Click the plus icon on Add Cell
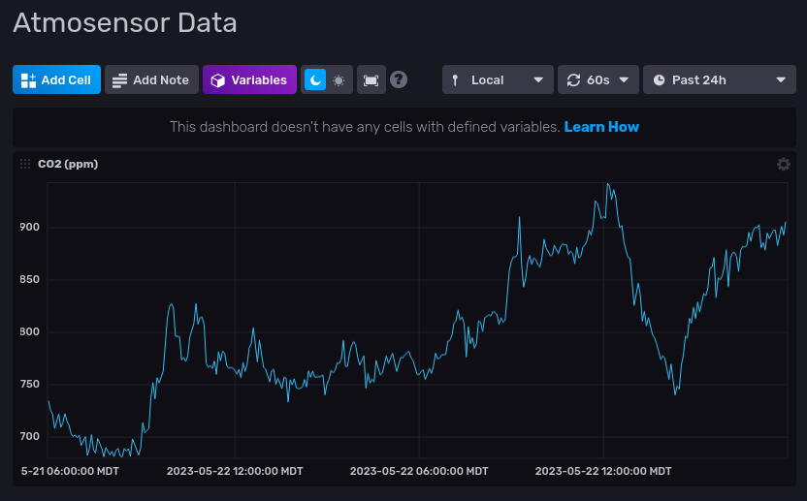807x501 pixels. (28, 79)
